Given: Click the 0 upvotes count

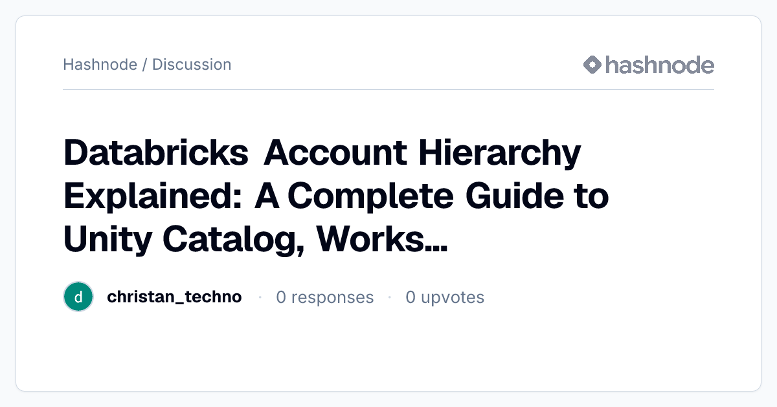Looking at the screenshot, I should coord(445,297).
